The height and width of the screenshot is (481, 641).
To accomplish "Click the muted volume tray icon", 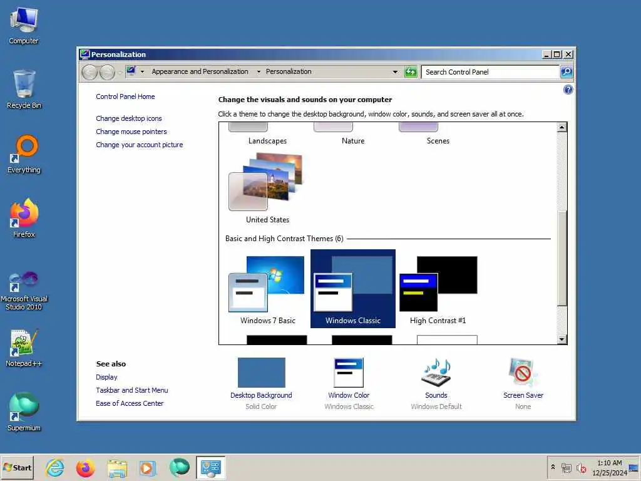I will pos(581,467).
